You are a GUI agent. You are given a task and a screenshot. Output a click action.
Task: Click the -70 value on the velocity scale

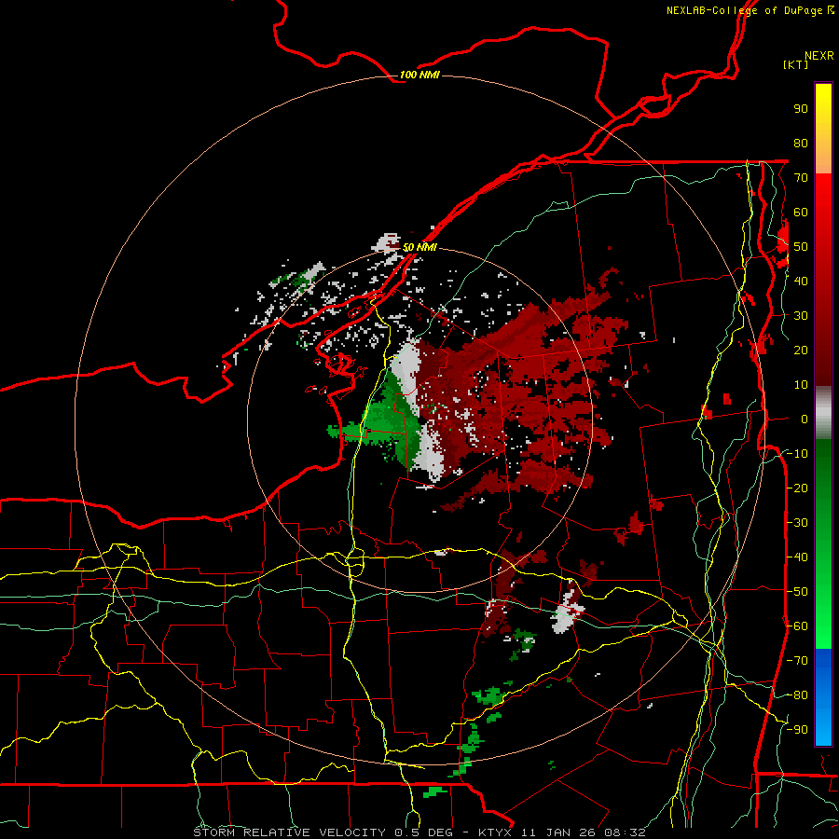[x=797, y=661]
